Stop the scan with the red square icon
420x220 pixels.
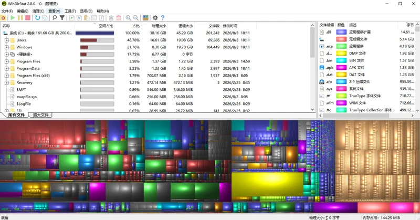[28, 18]
